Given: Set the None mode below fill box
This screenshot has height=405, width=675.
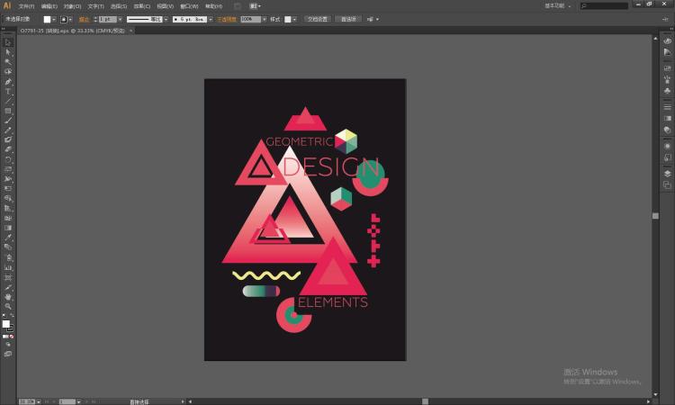Looking at the screenshot, I should click(12, 337).
